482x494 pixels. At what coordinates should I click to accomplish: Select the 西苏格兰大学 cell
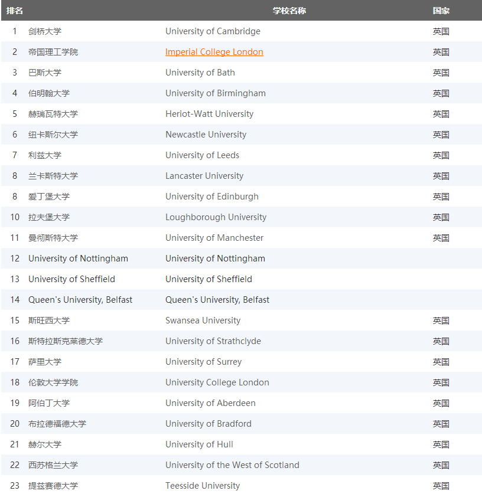[x=53, y=465]
